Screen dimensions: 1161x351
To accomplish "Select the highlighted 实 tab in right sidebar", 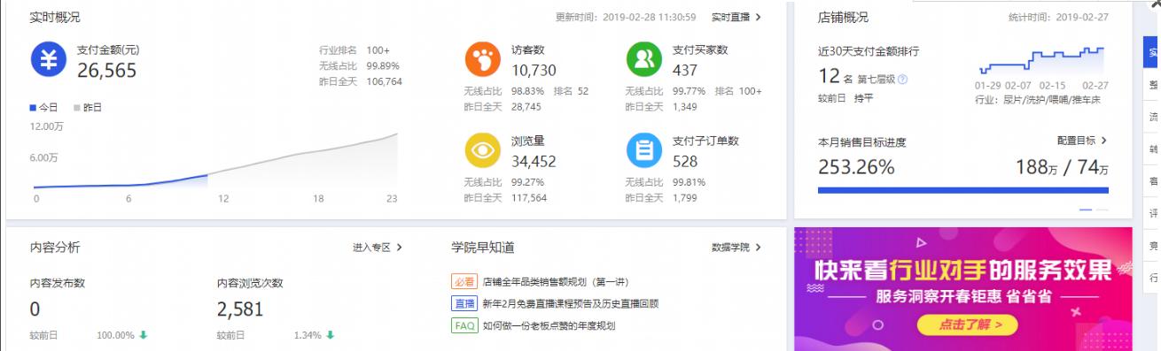I will click(x=1152, y=52).
